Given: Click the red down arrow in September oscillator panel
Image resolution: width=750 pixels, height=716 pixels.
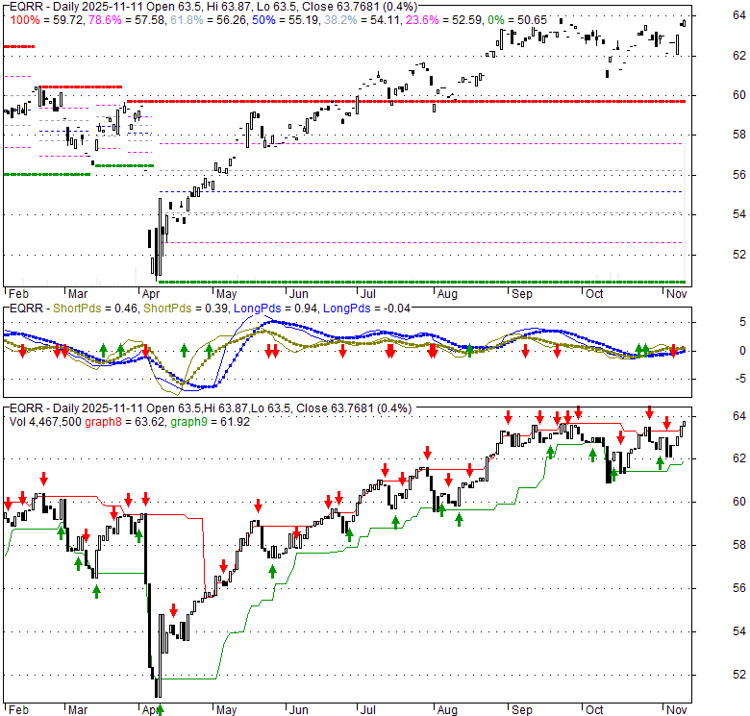Looking at the screenshot, I should 526,353.
